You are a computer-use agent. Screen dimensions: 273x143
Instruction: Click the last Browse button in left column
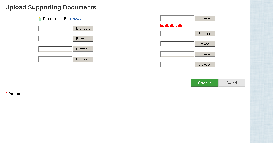83,59
